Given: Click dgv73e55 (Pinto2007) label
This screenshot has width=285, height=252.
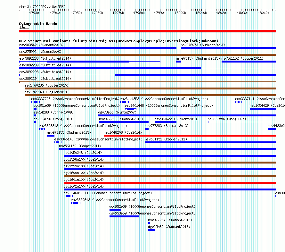Looking at the screenshot, I should pyautogui.click(x=117, y=112).
